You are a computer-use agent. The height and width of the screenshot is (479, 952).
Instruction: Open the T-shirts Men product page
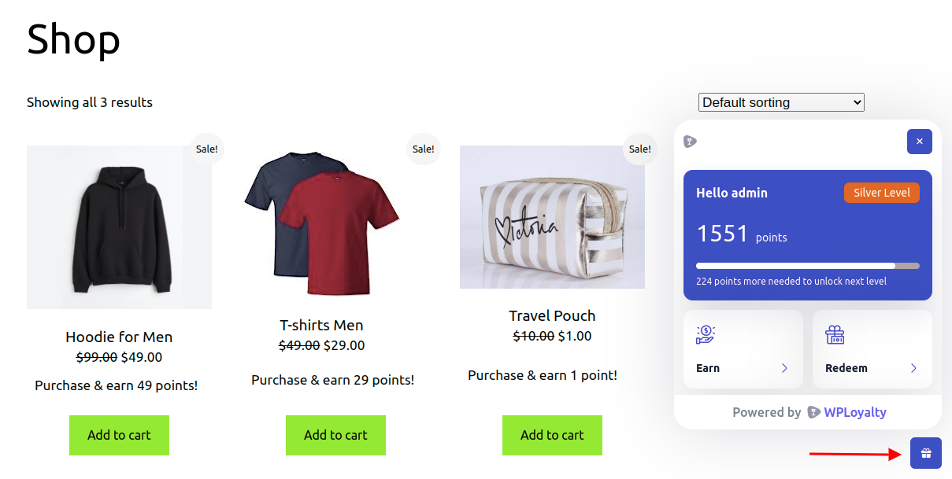tap(320, 325)
